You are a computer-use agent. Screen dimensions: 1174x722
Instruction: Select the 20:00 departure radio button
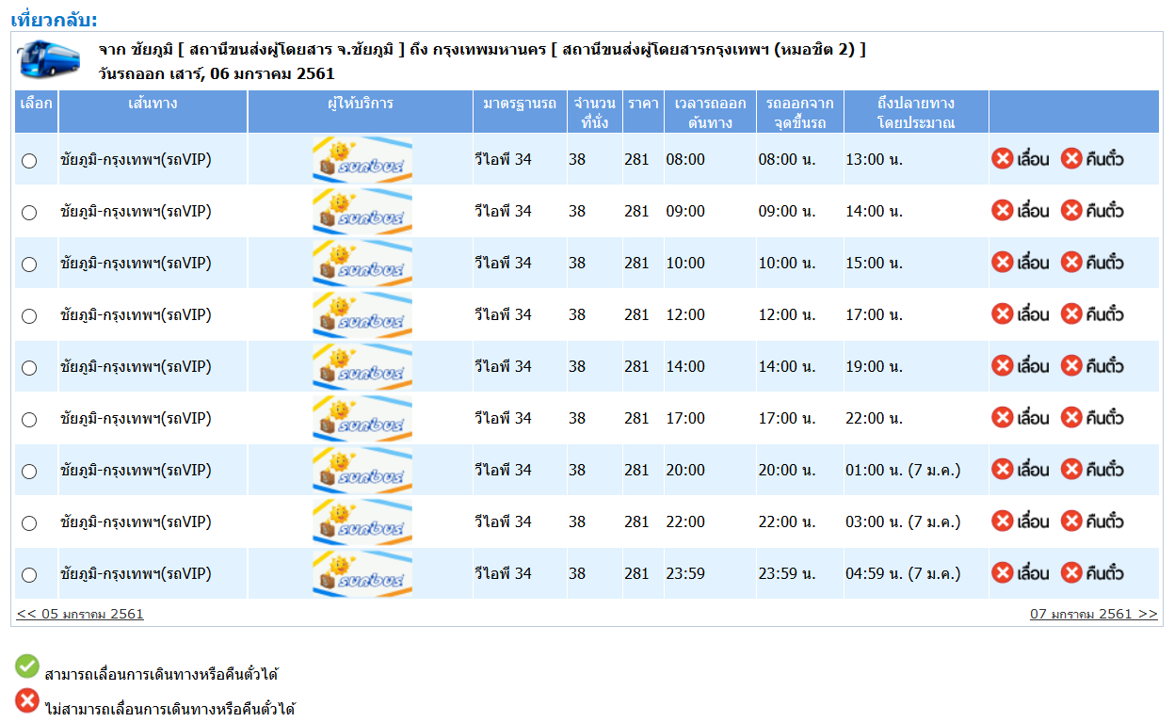pos(29,472)
